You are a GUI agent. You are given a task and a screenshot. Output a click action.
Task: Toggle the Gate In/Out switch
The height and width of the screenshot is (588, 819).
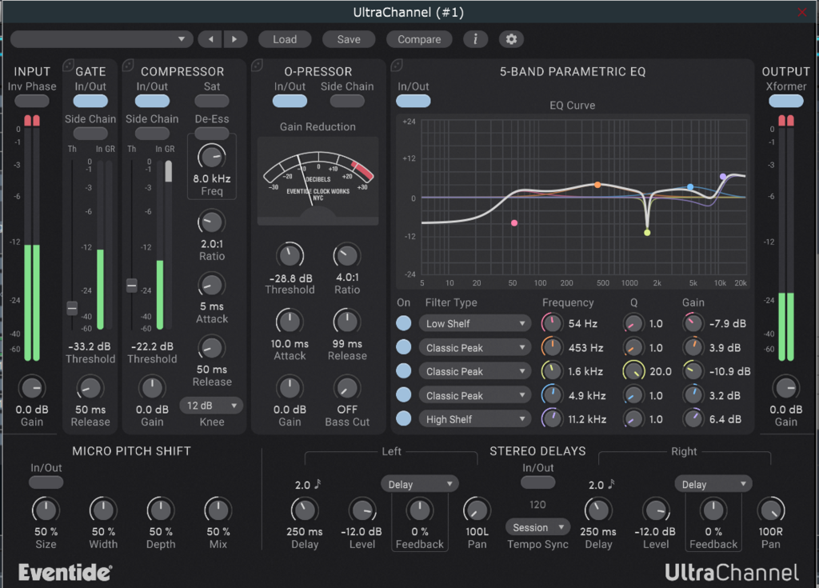click(x=90, y=101)
